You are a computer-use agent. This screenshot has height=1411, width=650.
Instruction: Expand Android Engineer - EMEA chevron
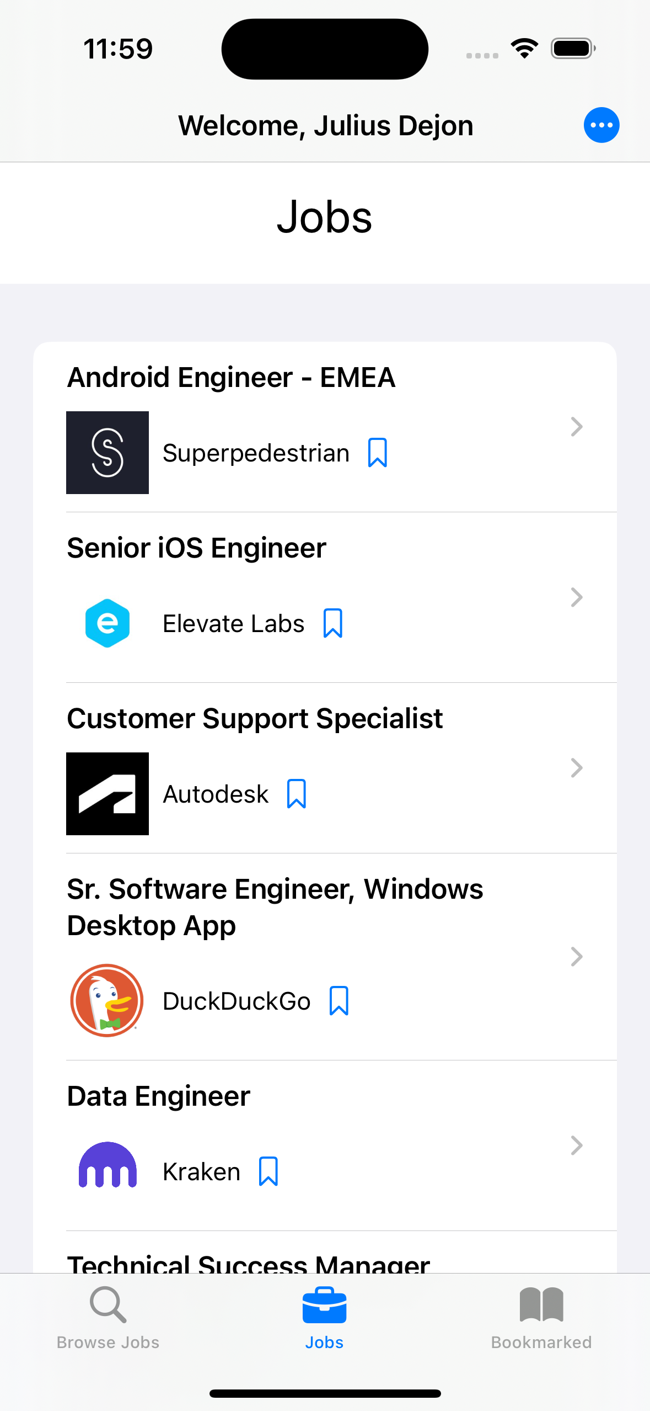click(577, 427)
